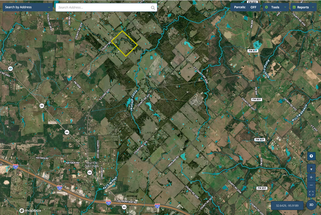Click the LONDON ST label

102,173
